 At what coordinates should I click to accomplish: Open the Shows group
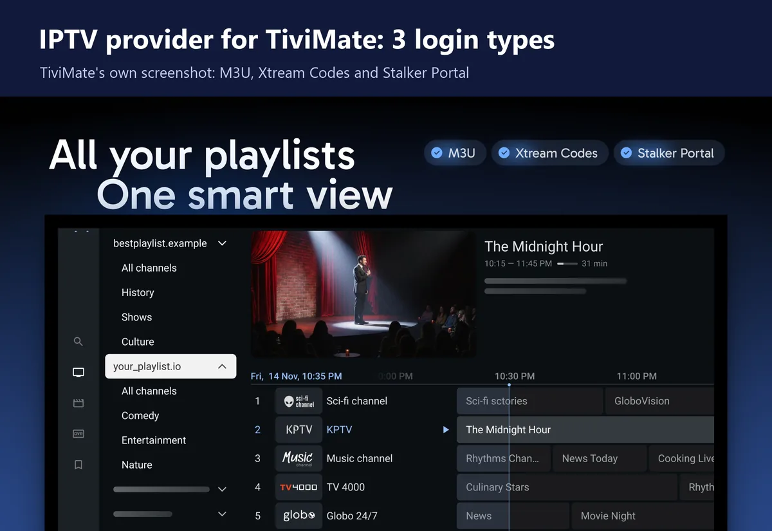click(x=137, y=317)
